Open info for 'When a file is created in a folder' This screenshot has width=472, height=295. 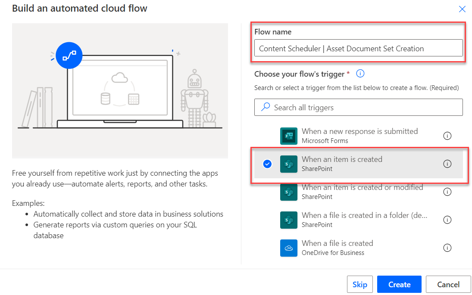(x=447, y=220)
